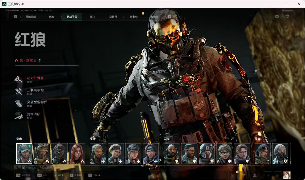The image size is (305, 180).
Task: Select the first support operator portrait
Action: (98, 154)
